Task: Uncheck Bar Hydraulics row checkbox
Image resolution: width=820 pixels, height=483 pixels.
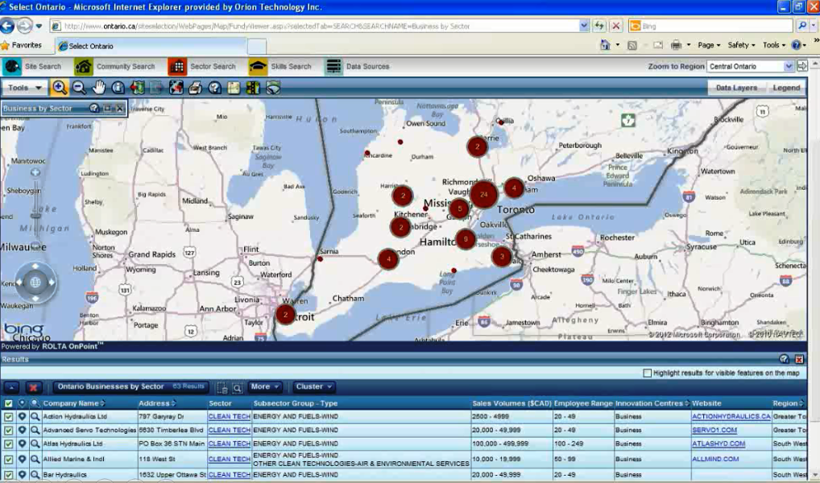Action: (x=8, y=475)
